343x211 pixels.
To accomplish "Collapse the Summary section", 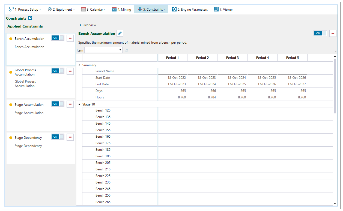I will click(x=79, y=65).
